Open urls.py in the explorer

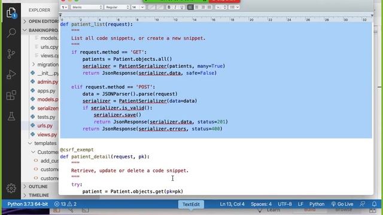45,126
